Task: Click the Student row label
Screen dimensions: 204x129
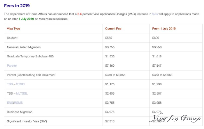Action: [x=12, y=38]
